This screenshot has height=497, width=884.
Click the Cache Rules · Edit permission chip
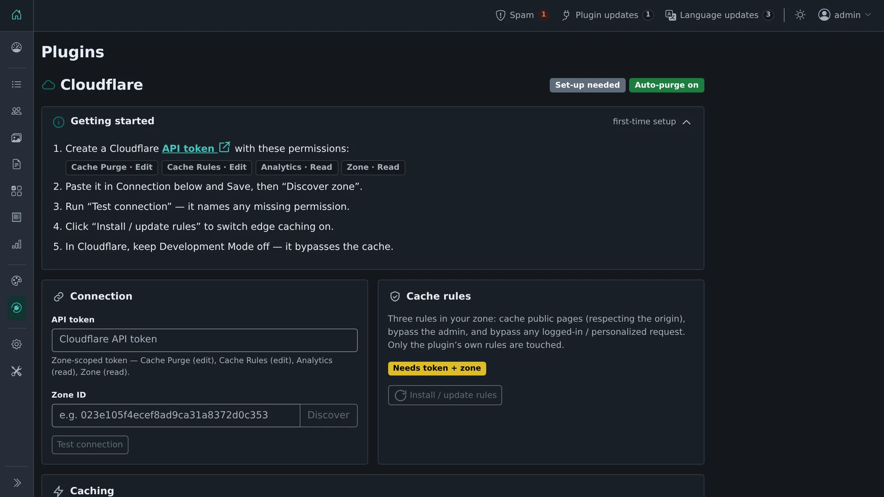207,168
